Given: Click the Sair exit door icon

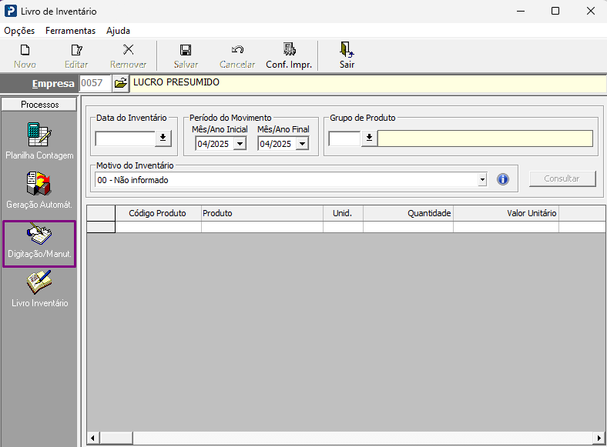Looking at the screenshot, I should (347, 49).
